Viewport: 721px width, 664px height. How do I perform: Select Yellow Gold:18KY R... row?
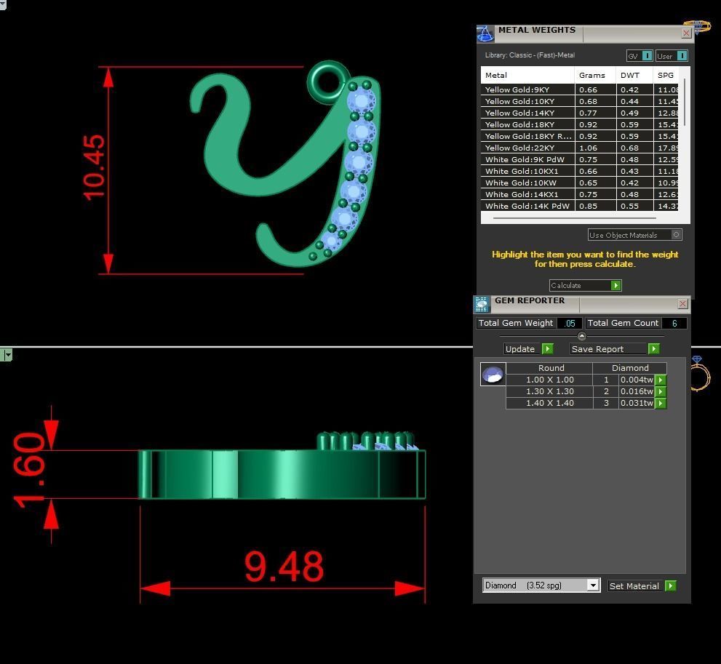[579, 136]
